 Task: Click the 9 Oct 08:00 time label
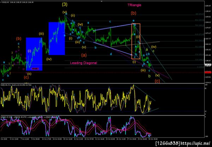coord(35,139)
